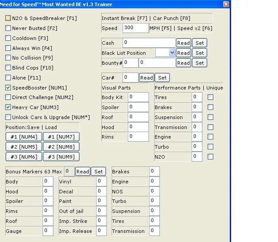The height and width of the screenshot is (242, 278).
Task: Focus the Visual Parts Rims field
Action: coord(138,137)
